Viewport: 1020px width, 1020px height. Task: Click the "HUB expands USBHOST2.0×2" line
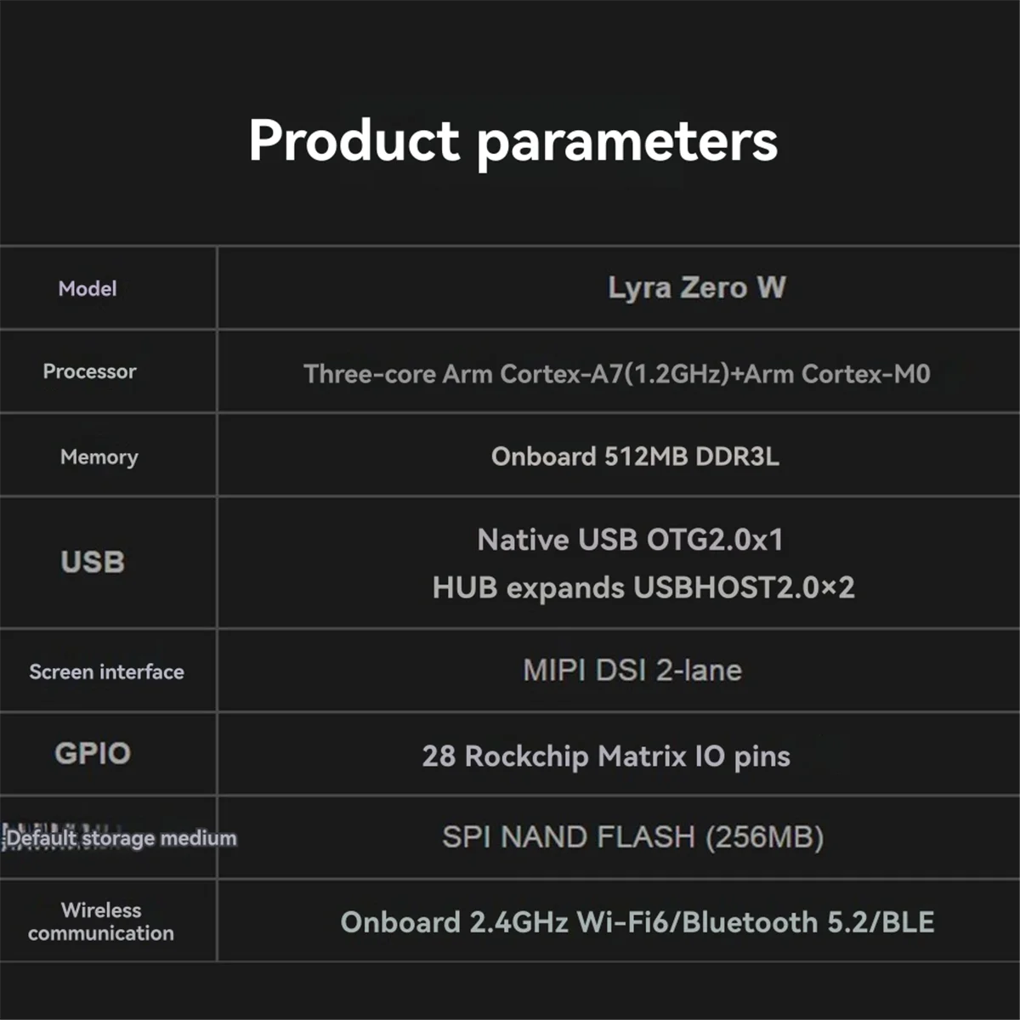click(x=643, y=587)
